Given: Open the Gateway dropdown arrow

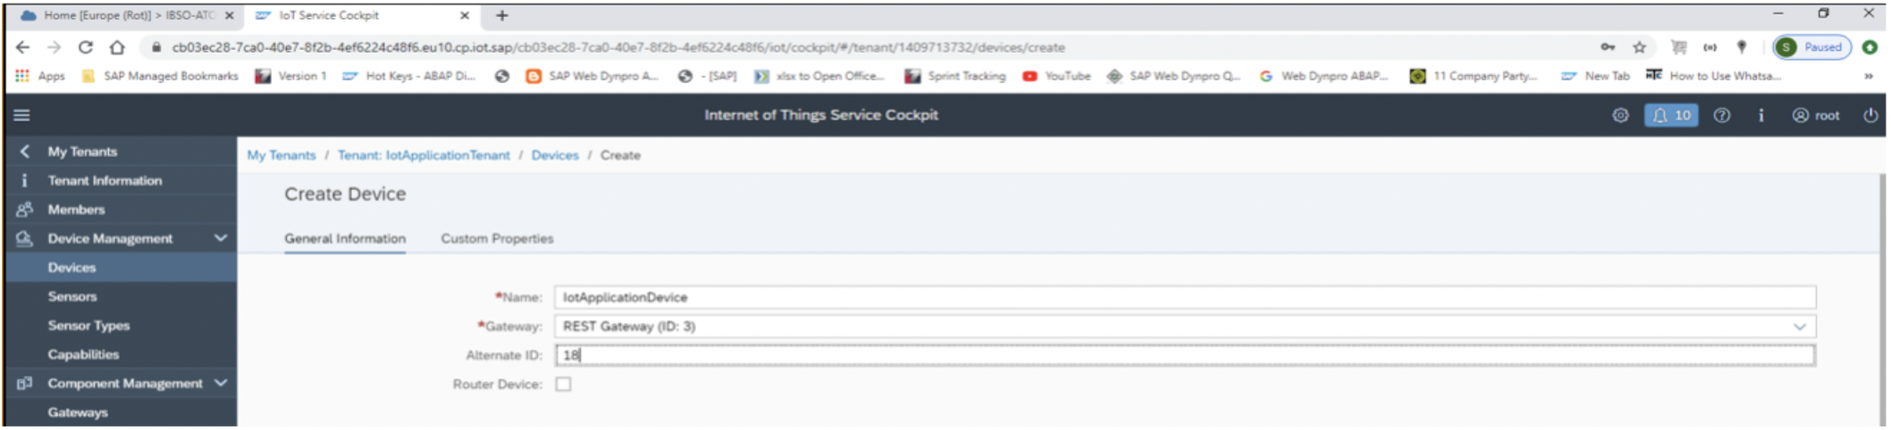Looking at the screenshot, I should pyautogui.click(x=1799, y=327).
